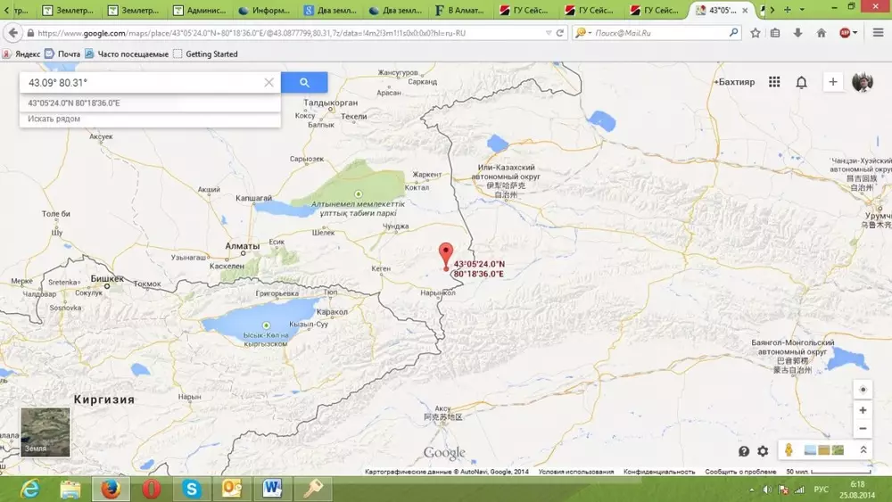Click the blue map search button
The image size is (892, 502).
click(304, 82)
